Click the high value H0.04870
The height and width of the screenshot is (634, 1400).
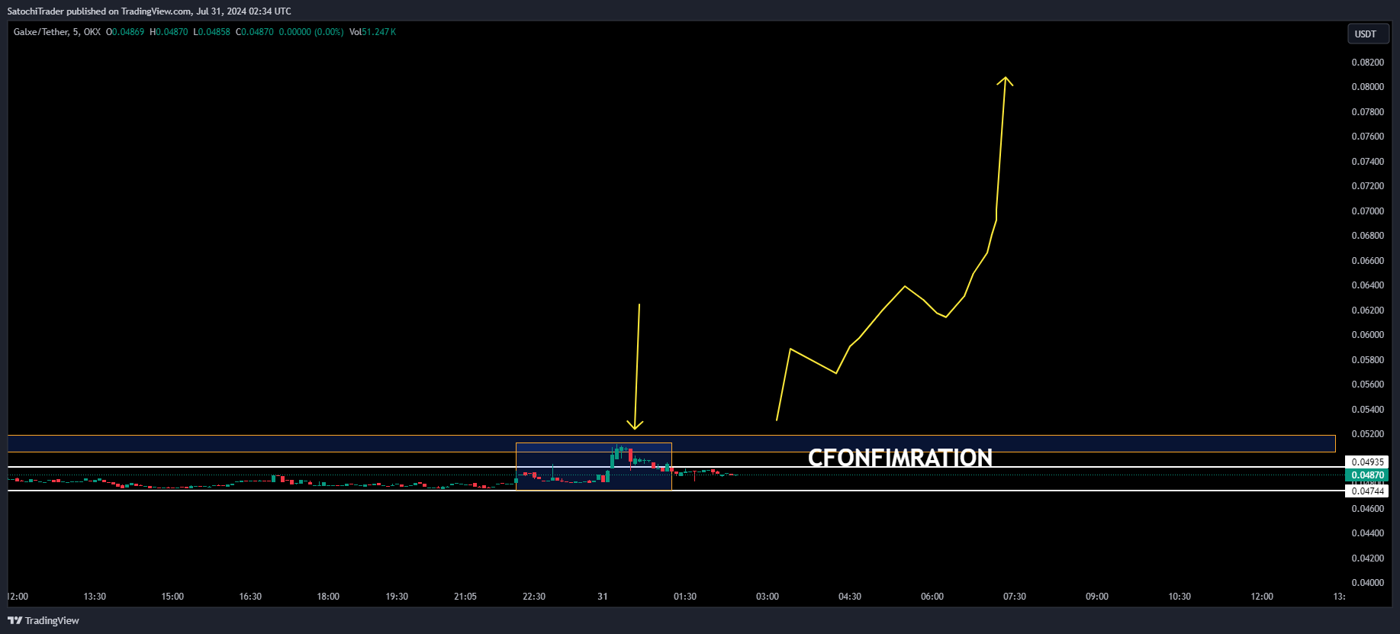[x=169, y=32]
